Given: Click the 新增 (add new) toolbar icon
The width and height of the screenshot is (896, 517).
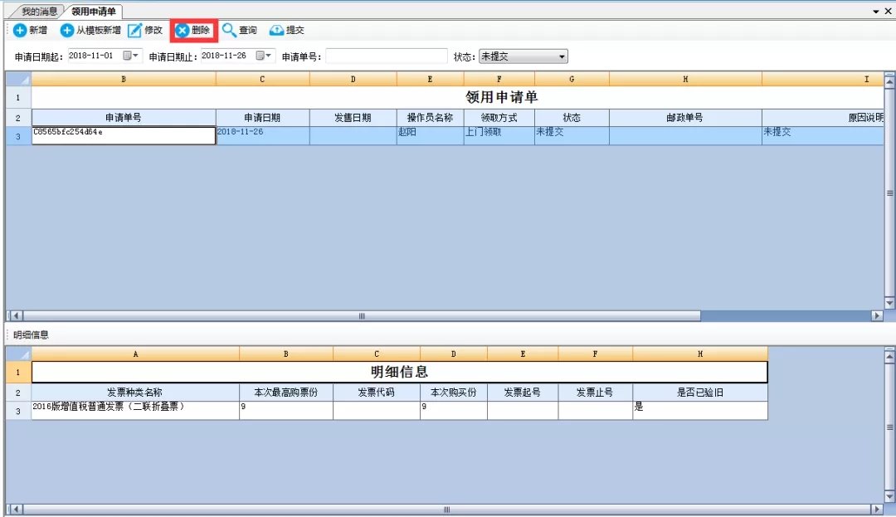Looking at the screenshot, I should pyautogui.click(x=20, y=31).
